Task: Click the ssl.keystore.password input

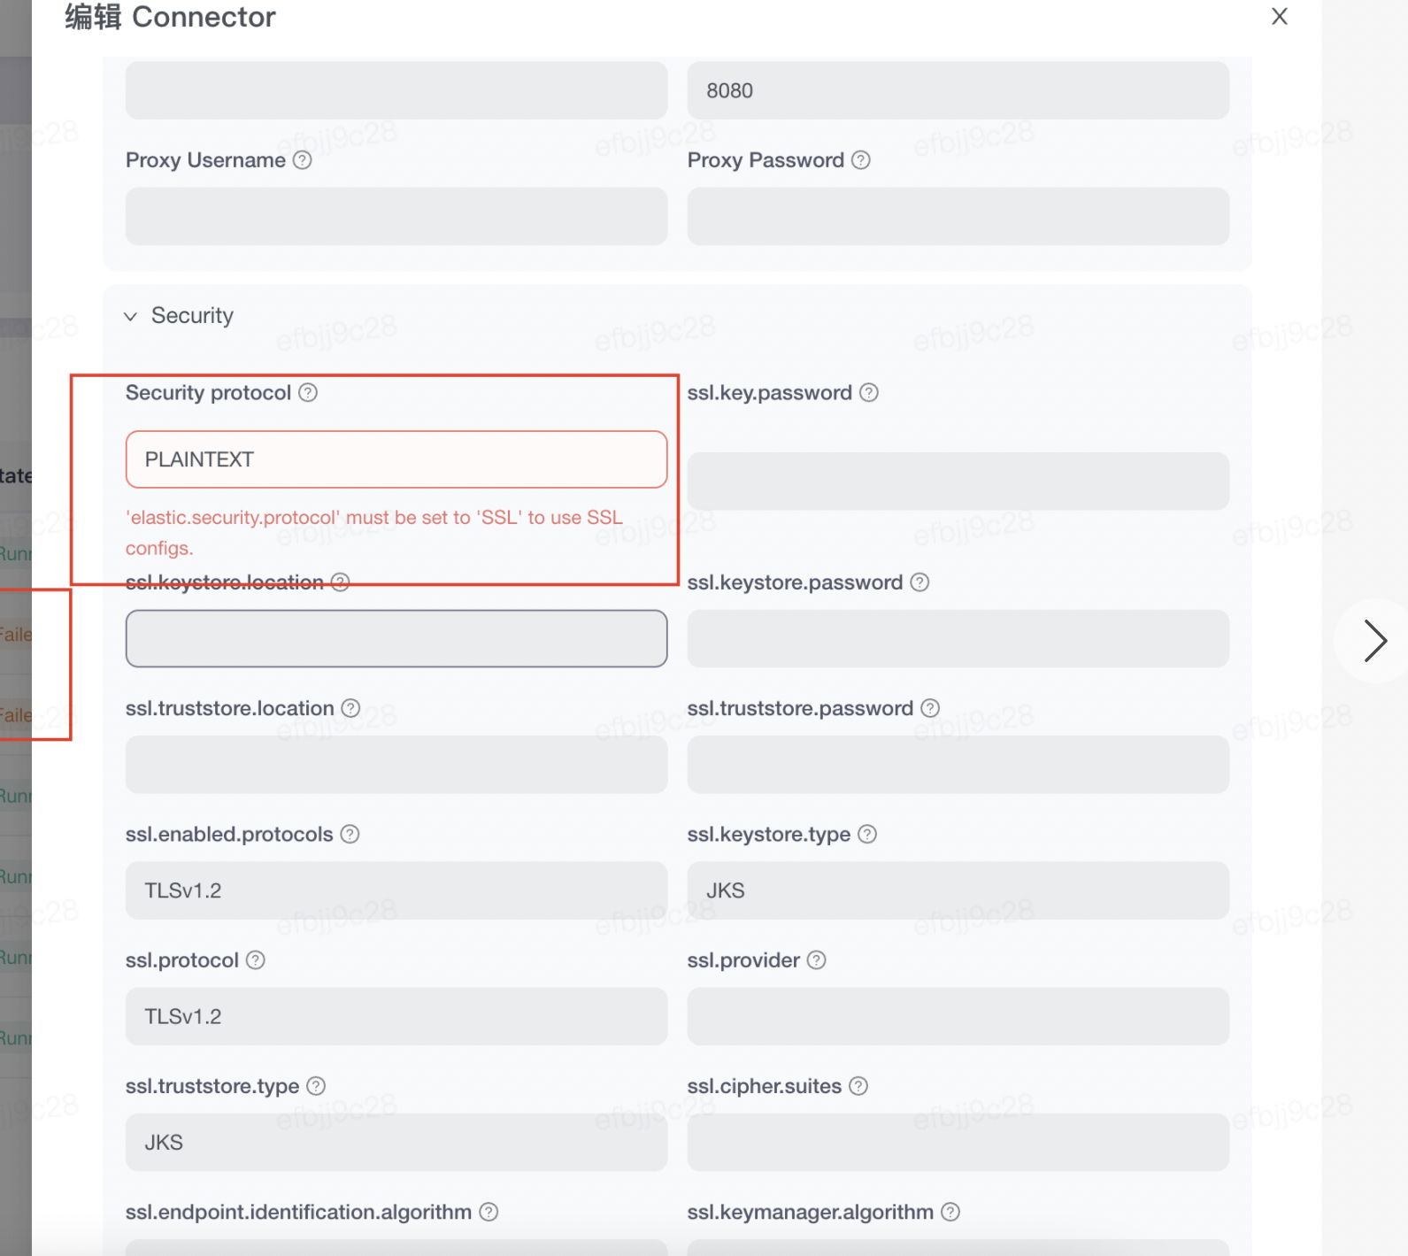Action: pos(958,638)
